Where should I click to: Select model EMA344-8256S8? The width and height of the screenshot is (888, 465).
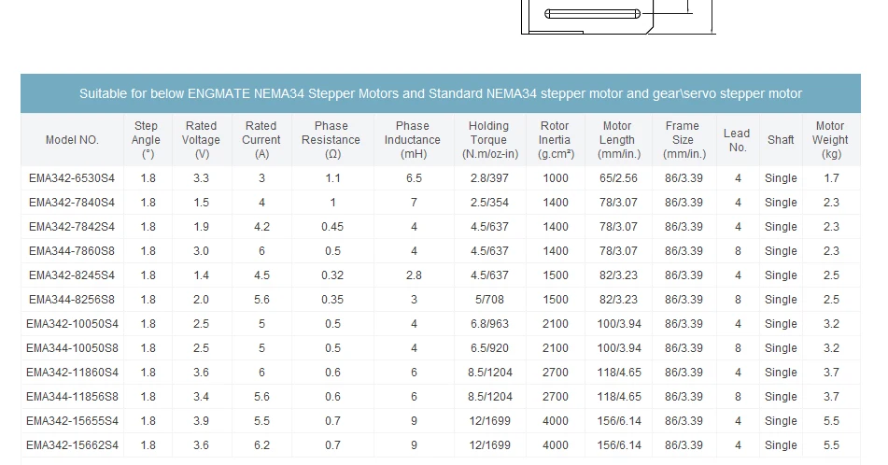[x=72, y=300]
